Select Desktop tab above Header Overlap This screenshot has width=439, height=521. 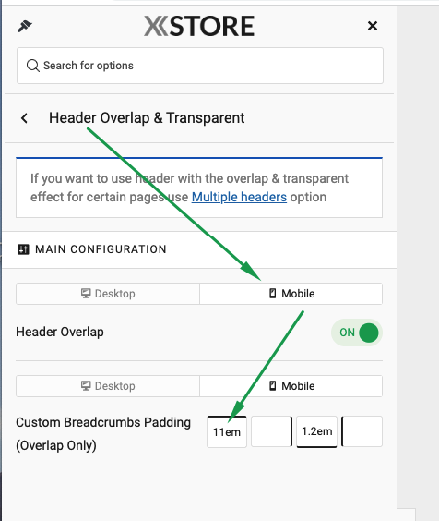[108, 294]
